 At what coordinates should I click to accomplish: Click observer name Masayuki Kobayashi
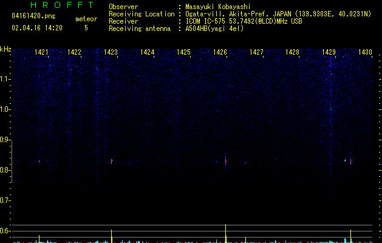[x=218, y=7]
